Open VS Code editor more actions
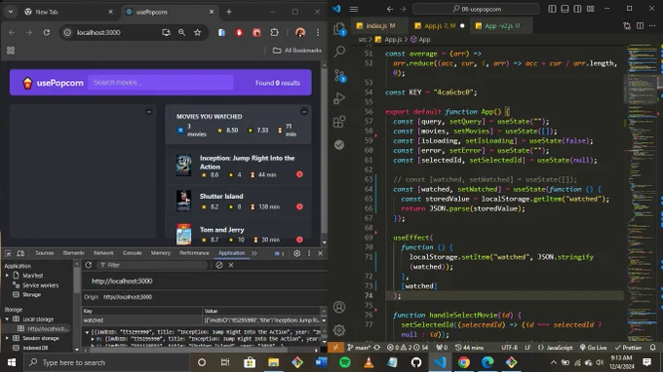 [652, 25]
